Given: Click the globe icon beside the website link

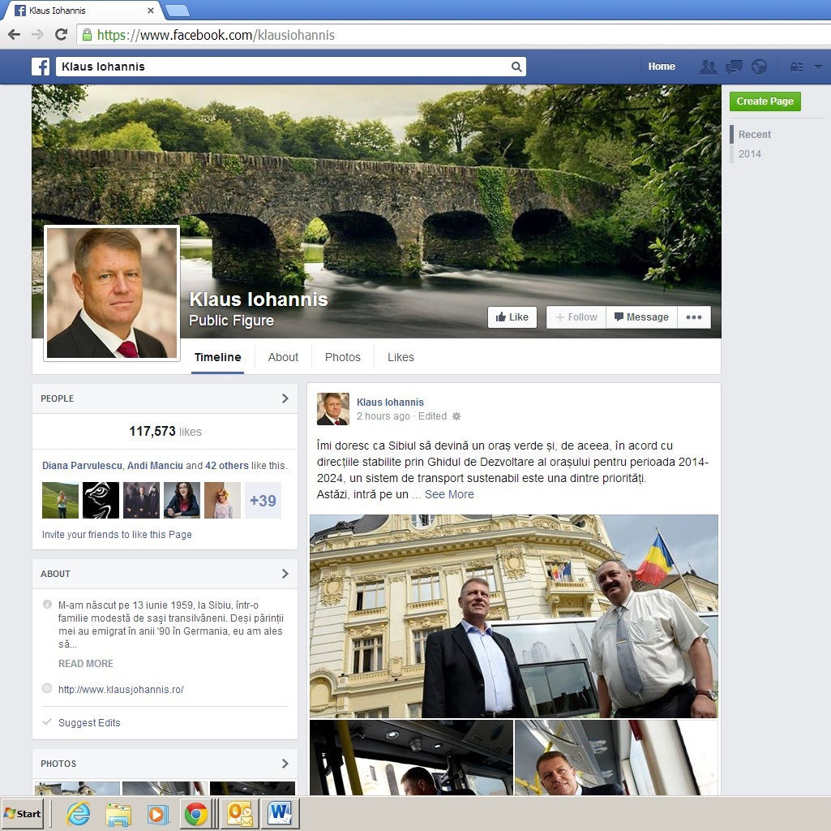Looking at the screenshot, I should [47, 689].
